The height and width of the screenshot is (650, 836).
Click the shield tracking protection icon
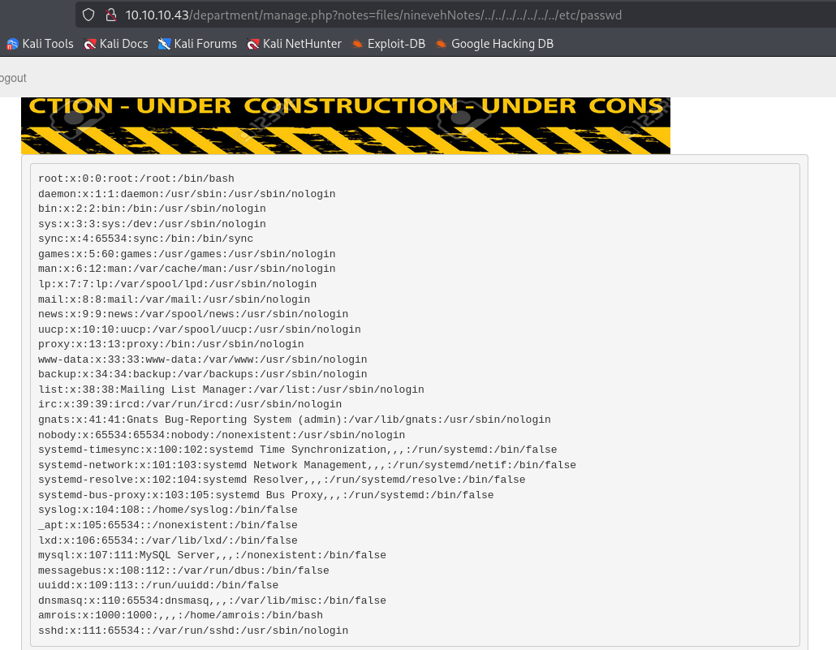[88, 15]
